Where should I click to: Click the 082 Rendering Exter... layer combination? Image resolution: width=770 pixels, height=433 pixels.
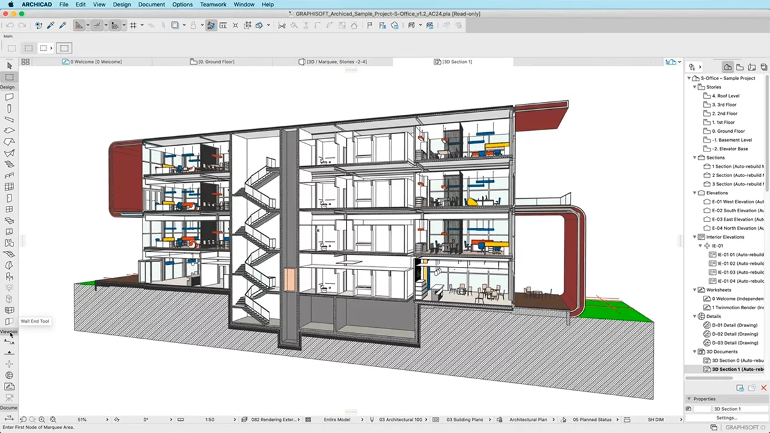275,420
